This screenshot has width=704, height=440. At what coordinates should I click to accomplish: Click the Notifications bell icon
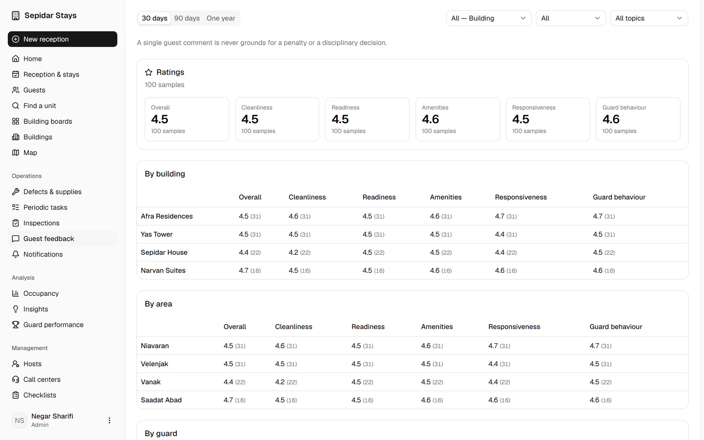point(16,254)
